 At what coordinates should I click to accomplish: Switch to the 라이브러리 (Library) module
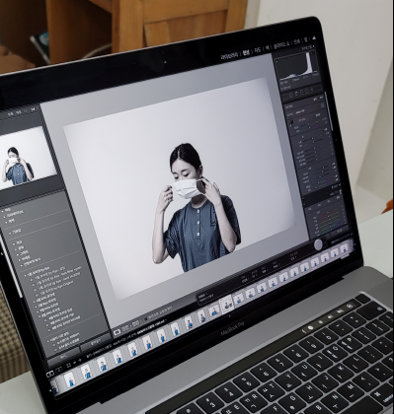point(230,56)
